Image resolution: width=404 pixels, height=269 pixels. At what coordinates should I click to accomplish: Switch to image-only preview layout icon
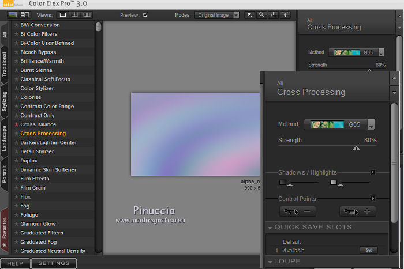pos(13,15)
